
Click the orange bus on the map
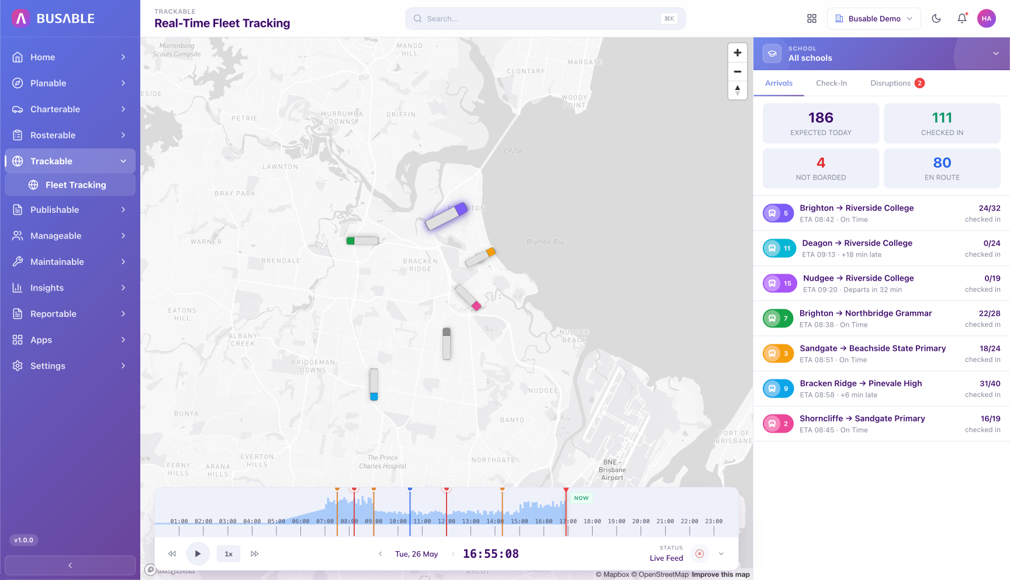[x=480, y=257]
